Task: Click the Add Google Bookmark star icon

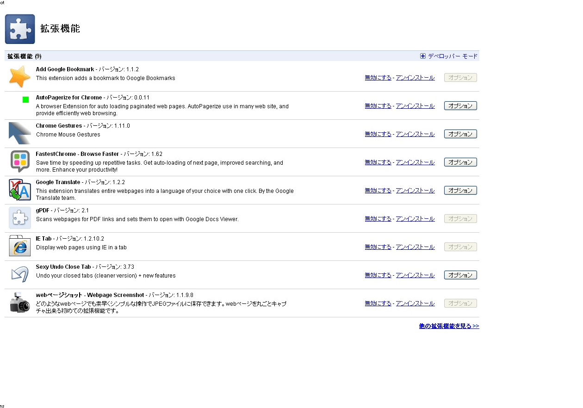Action: tap(20, 77)
